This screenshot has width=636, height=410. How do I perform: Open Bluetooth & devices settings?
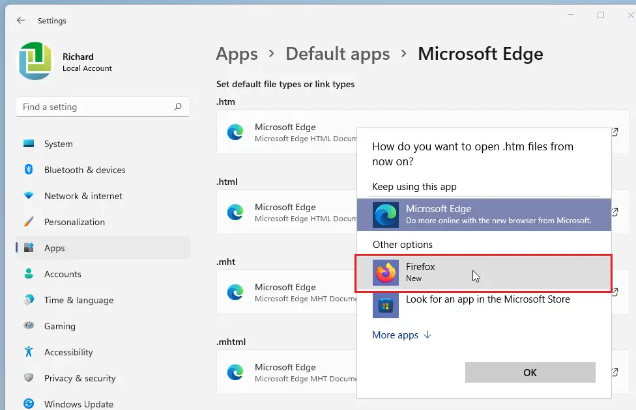coord(102,170)
